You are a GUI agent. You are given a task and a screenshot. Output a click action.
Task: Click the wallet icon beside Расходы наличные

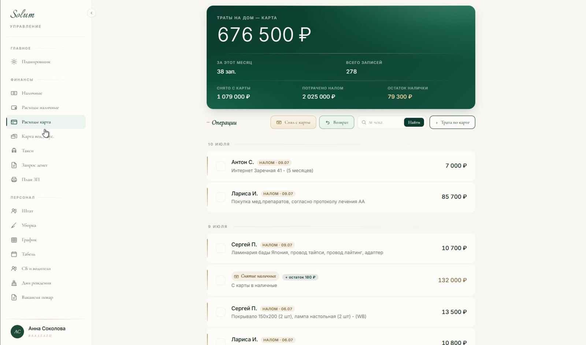coord(14,108)
